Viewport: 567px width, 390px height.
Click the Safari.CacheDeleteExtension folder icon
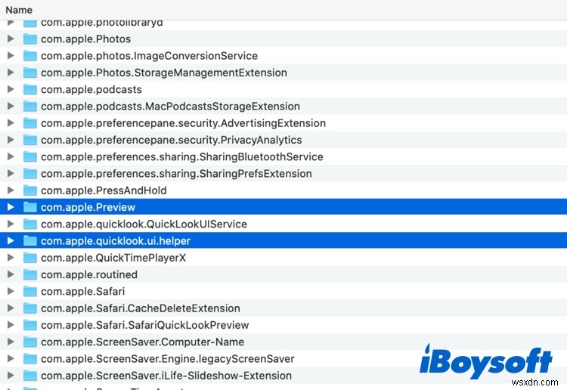tap(30, 308)
